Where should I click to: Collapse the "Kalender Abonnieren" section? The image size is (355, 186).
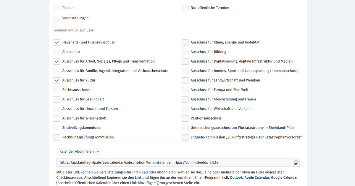click(79, 151)
